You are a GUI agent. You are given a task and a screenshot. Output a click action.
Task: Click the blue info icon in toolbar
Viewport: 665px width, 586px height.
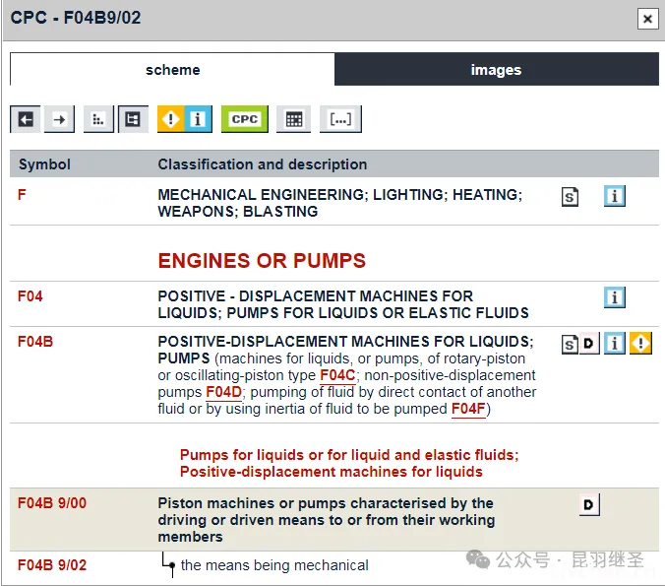point(198,119)
